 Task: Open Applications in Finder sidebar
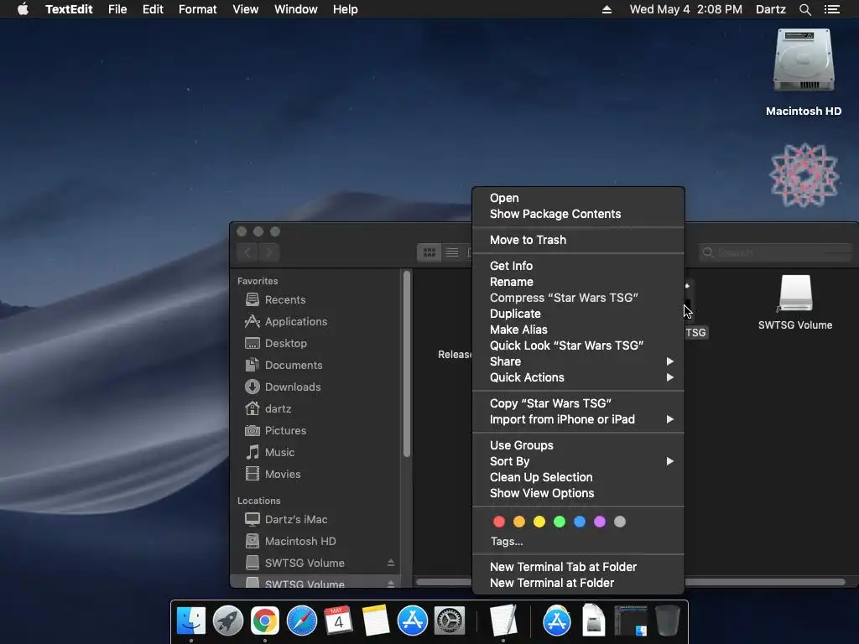click(x=296, y=321)
